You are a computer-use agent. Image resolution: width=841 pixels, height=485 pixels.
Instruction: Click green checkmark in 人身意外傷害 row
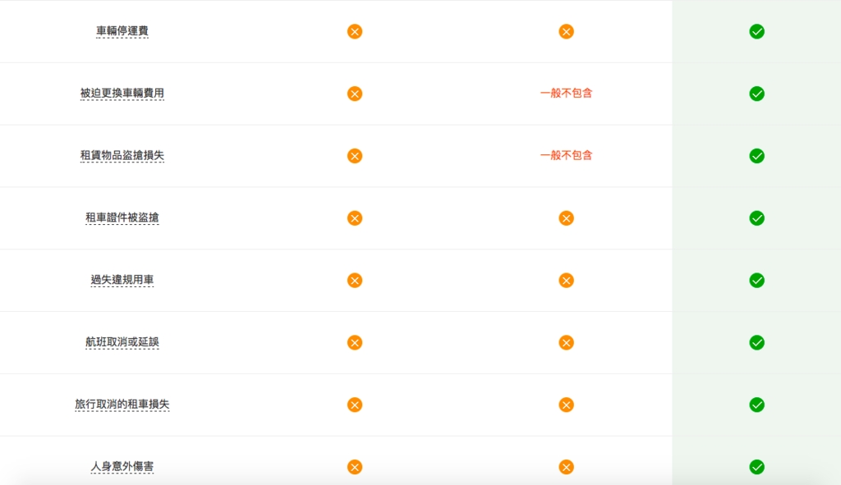(x=756, y=467)
